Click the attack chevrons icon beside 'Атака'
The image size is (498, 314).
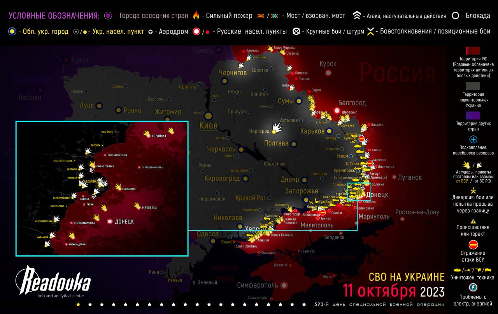[x=357, y=16]
